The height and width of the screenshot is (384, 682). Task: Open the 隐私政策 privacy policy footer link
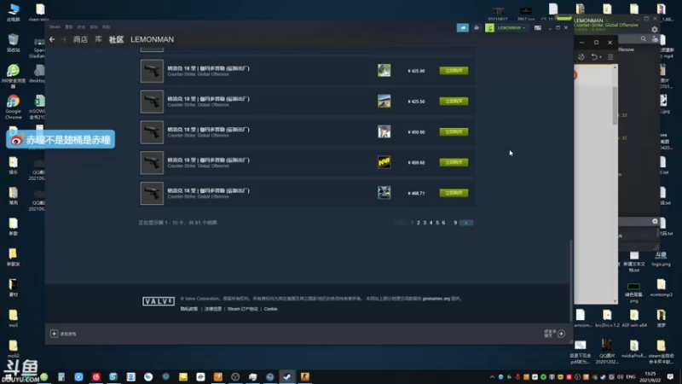pos(188,309)
